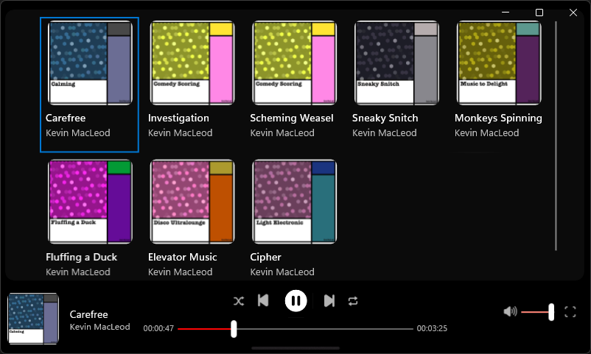Viewport: 591px width, 354px height.
Task: Maximize the music player window
Action: 539,13
